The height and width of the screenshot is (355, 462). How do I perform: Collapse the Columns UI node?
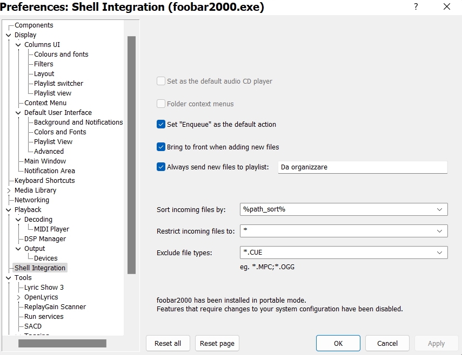[18, 45]
